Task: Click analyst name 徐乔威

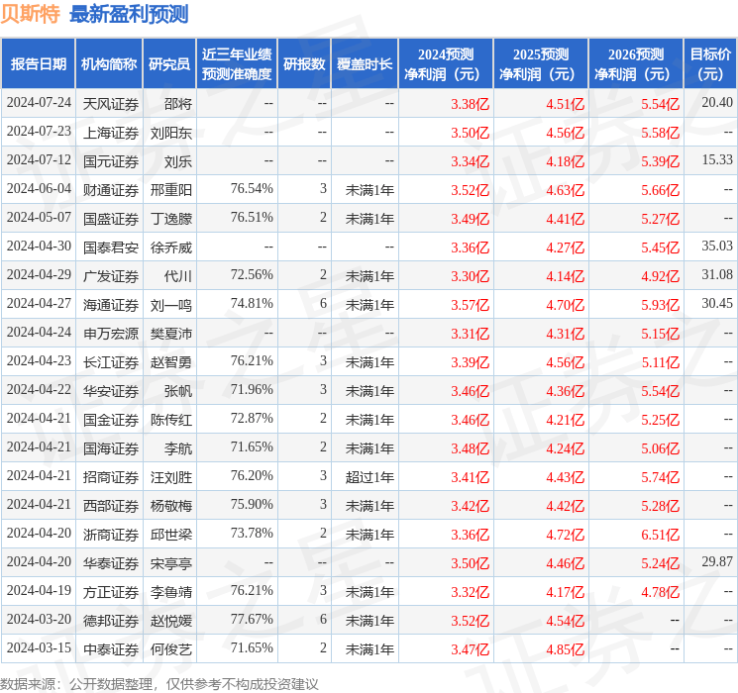Action: 170,247
